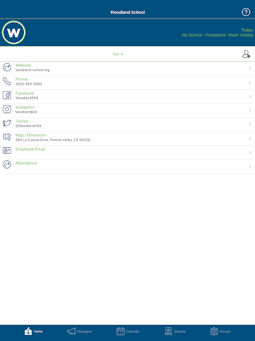
Task: Expand the Employee Email row chevron
Action: (x=250, y=153)
